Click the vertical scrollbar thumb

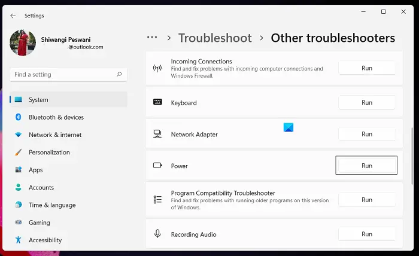click(412, 156)
